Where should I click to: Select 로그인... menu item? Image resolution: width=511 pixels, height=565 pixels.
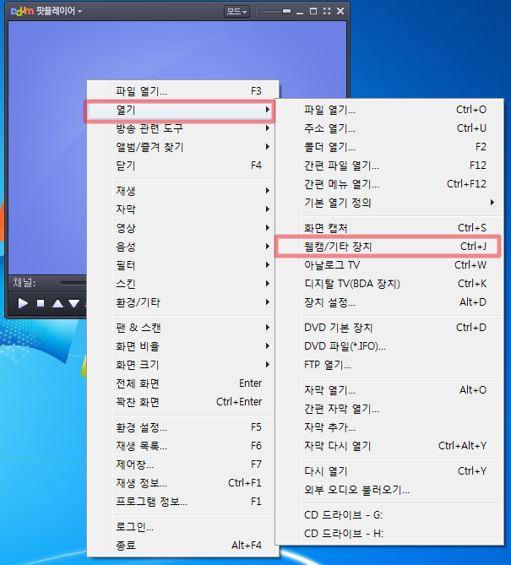(x=182, y=527)
